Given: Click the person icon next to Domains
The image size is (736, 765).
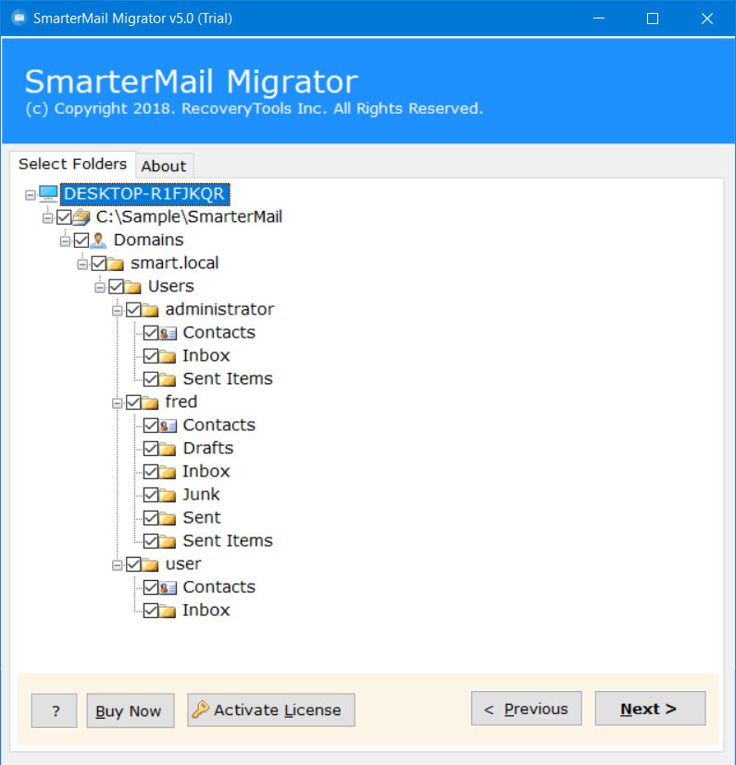Looking at the screenshot, I should coord(98,240).
